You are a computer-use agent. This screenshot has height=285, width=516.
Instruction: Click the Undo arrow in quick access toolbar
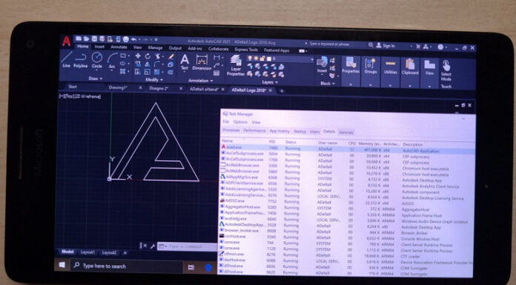click(x=134, y=39)
